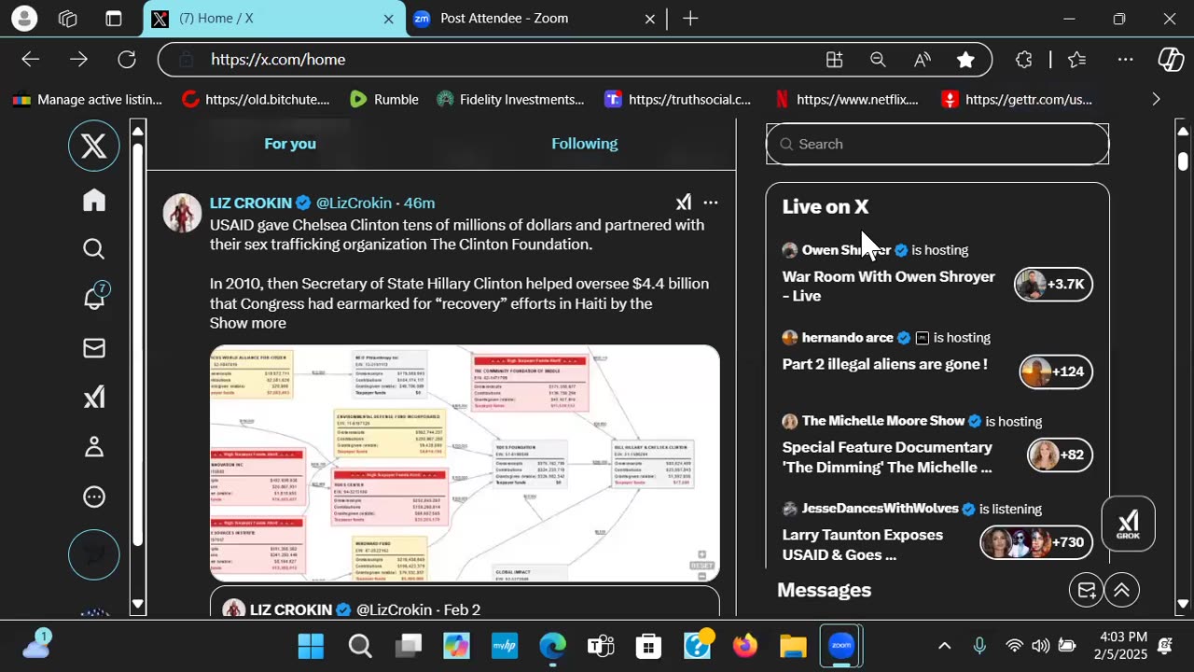This screenshot has height=672, width=1194.
Task: Open Profile person icon in sidebar
Action: (x=94, y=447)
